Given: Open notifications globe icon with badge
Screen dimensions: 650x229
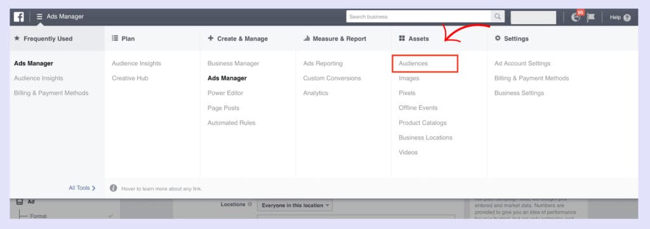Looking at the screenshot, I should (576, 17).
